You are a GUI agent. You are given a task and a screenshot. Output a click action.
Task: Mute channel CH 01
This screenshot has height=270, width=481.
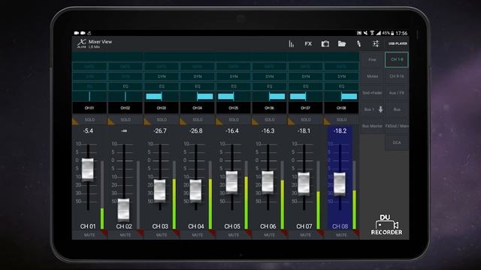(x=89, y=235)
